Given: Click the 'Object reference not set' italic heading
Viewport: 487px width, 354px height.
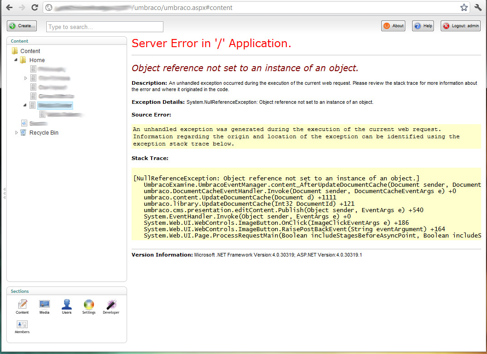Looking at the screenshot, I should (245, 68).
